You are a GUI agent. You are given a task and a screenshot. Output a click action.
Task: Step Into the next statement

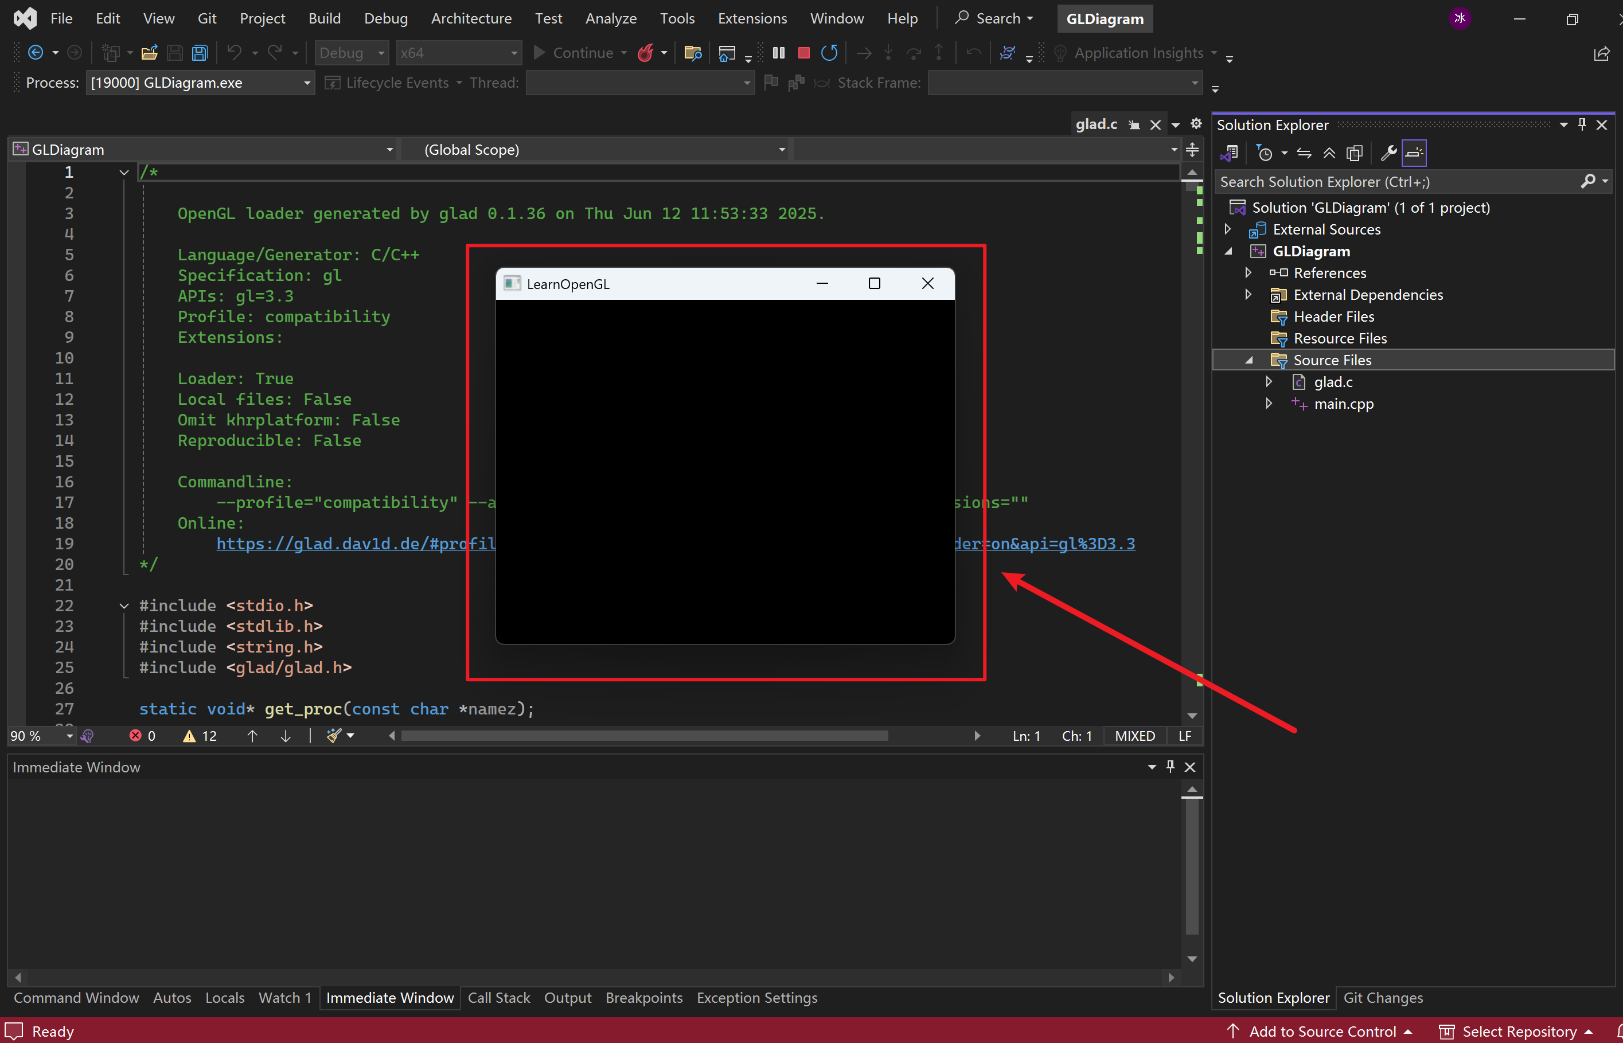click(888, 53)
